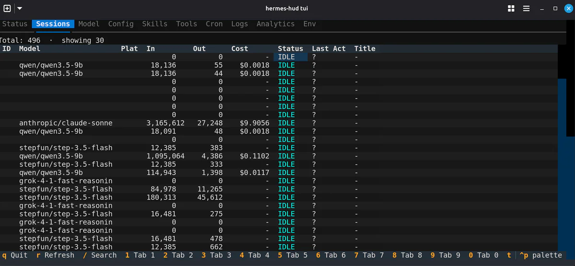The width and height of the screenshot is (575, 266).
Task: Select the stepfun row with 333 output
Action: (x=279, y=164)
